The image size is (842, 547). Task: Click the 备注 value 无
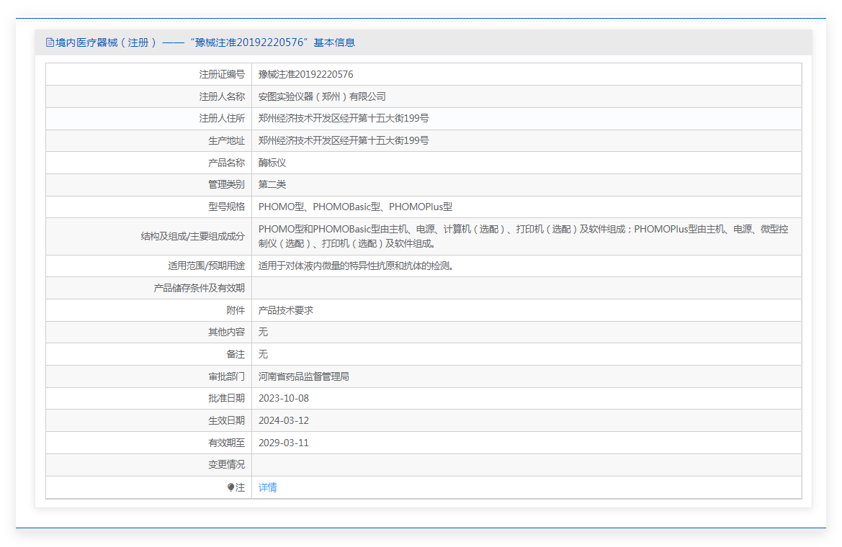pyautogui.click(x=263, y=354)
